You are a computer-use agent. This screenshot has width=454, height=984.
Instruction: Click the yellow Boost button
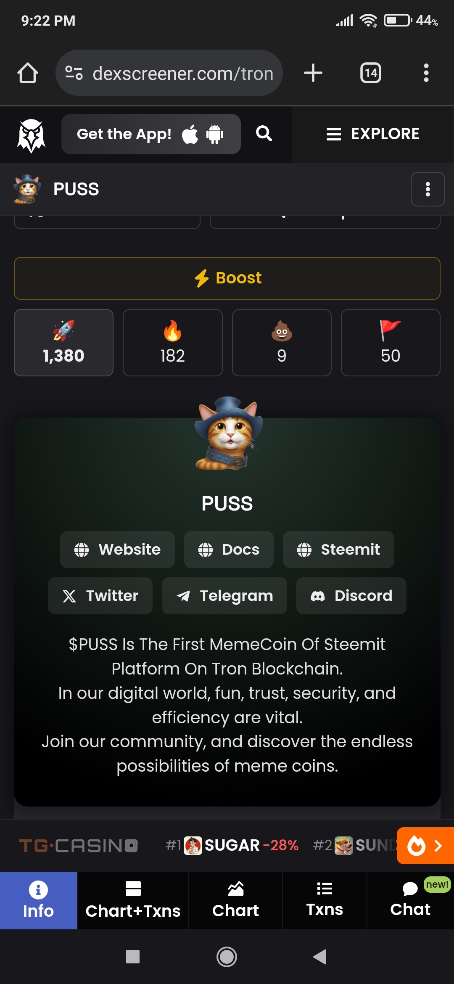point(227,278)
